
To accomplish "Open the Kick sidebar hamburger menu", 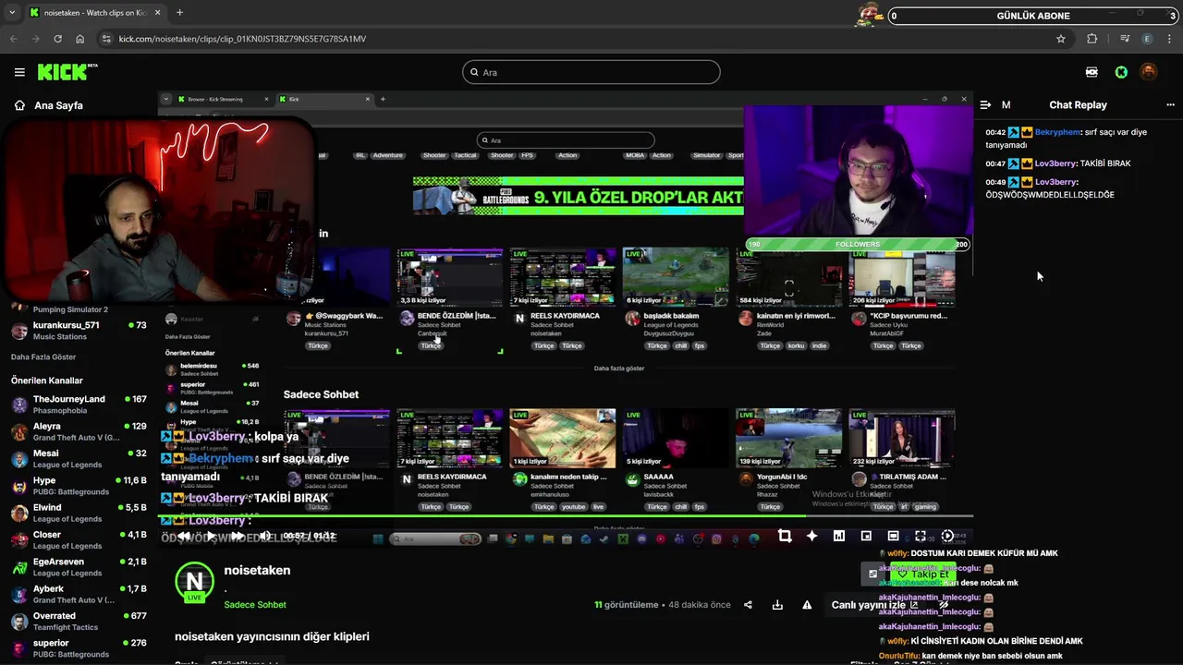I will tap(19, 72).
